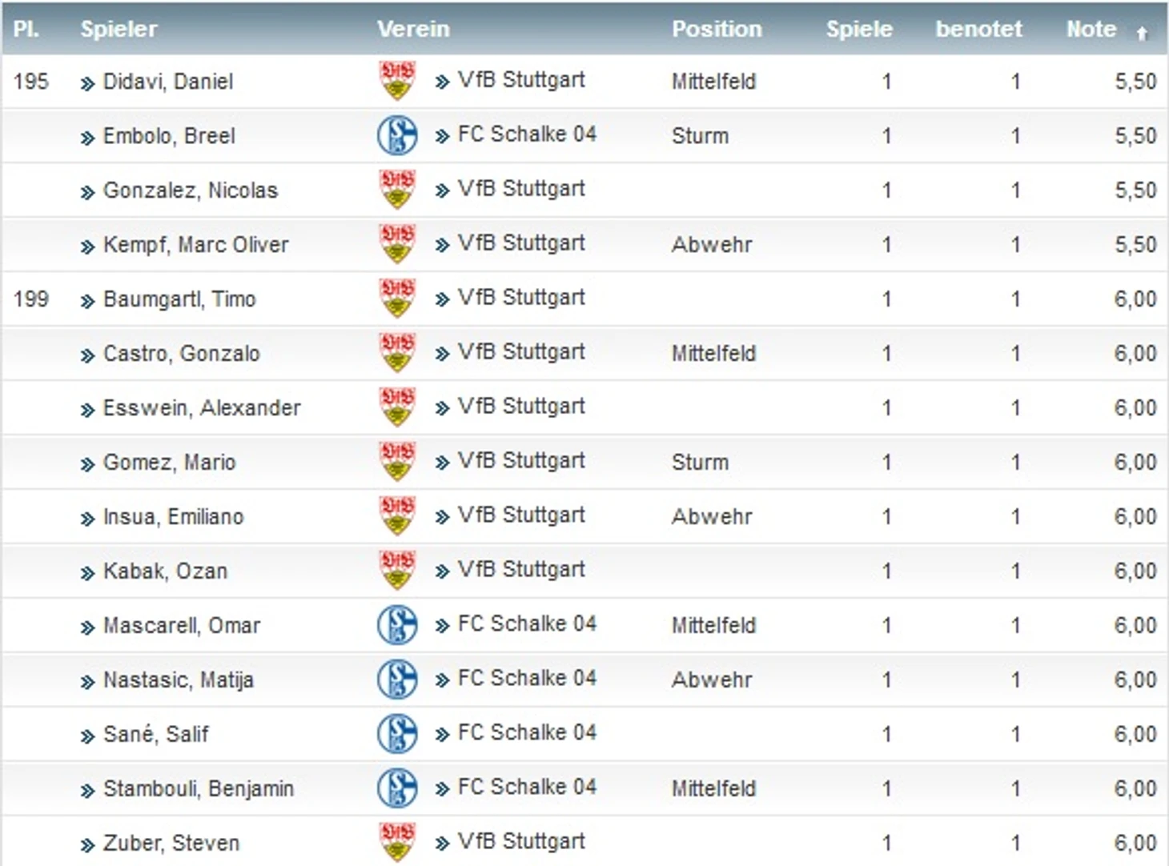Open Insua, Emiliano player page
The image size is (1169, 866).
173,517
